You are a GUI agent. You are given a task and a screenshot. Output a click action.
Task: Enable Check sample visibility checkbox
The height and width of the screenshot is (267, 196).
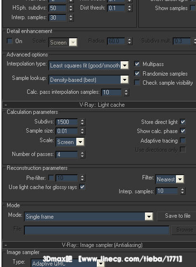click(137, 83)
